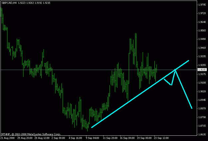208x141 pixels.
Task: Click the 11 Sep 20:00 time label
Action: click(x=110, y=138)
